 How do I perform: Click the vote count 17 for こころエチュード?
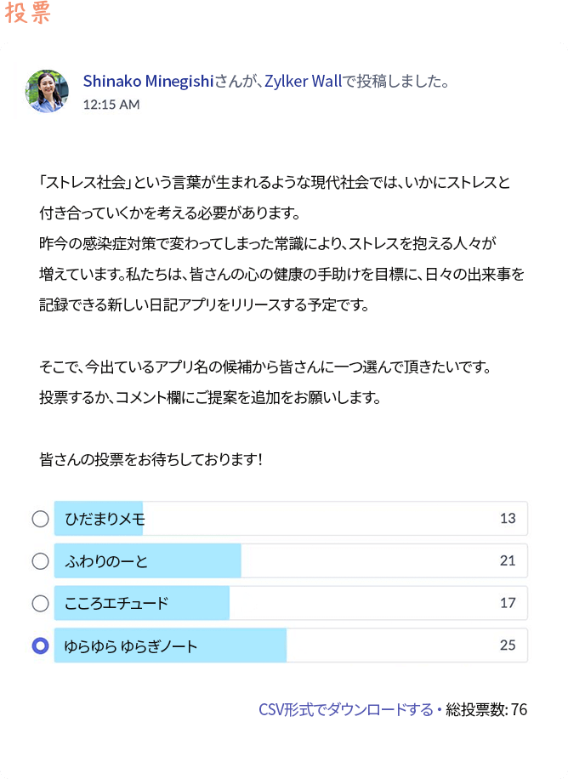508,604
